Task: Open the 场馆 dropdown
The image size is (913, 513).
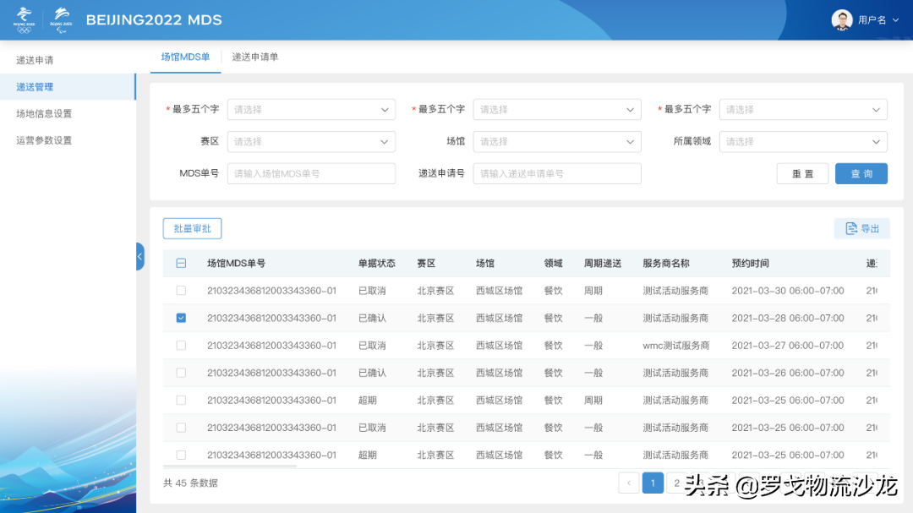Action: click(556, 141)
